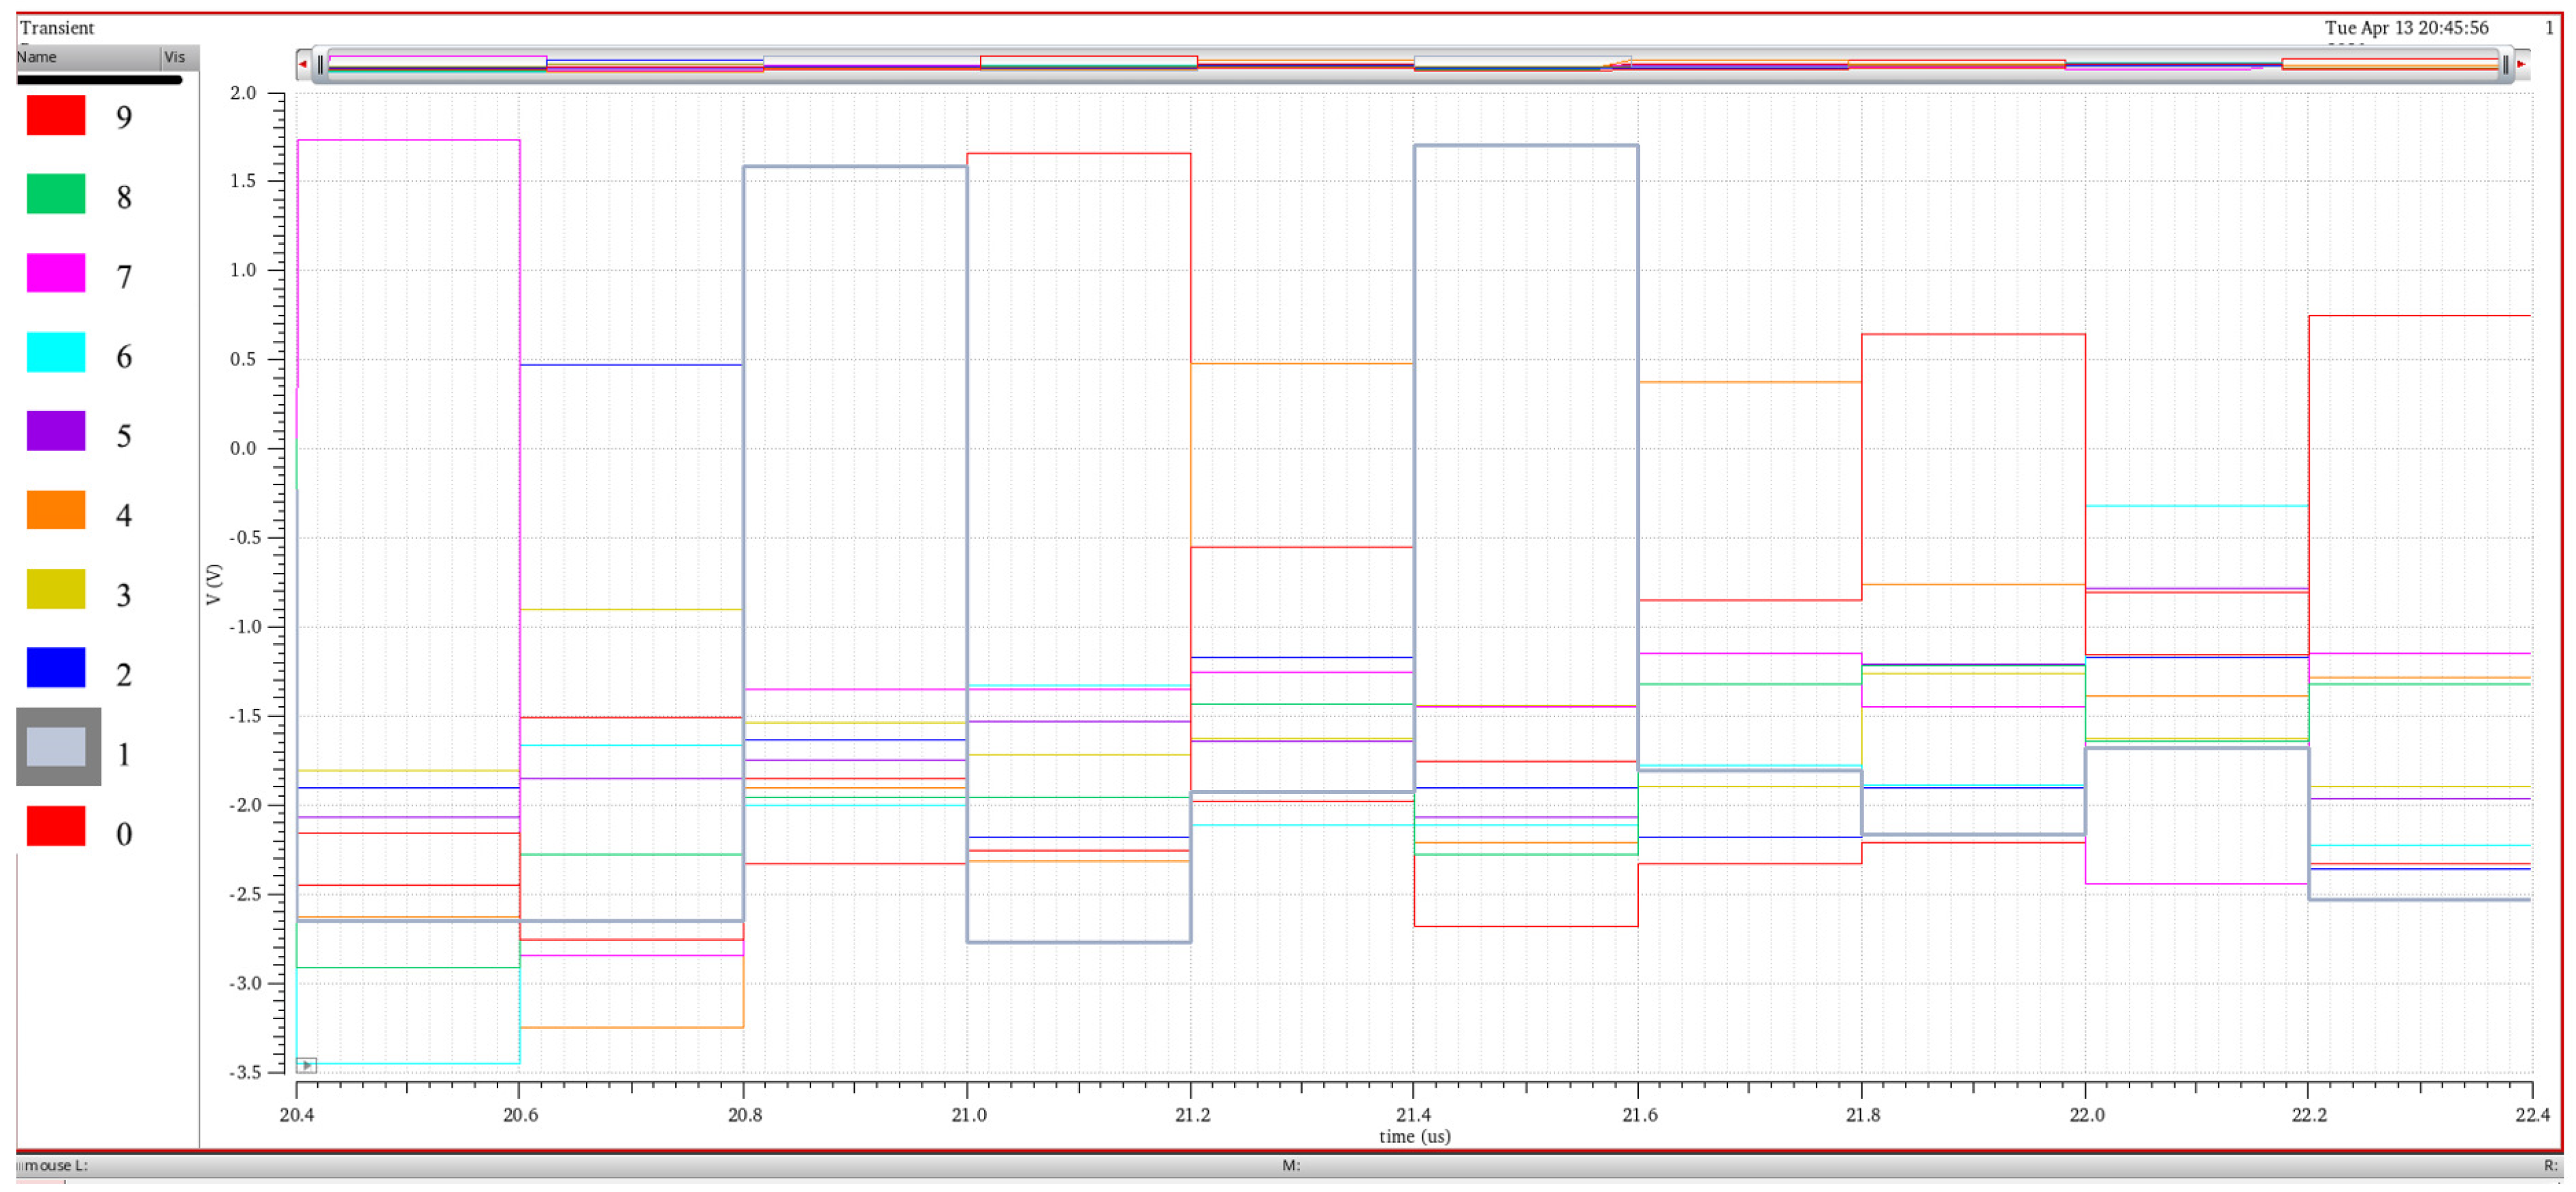Click the right scroll arrow of zoom slider
2576x1192 pixels.
coord(2521,64)
